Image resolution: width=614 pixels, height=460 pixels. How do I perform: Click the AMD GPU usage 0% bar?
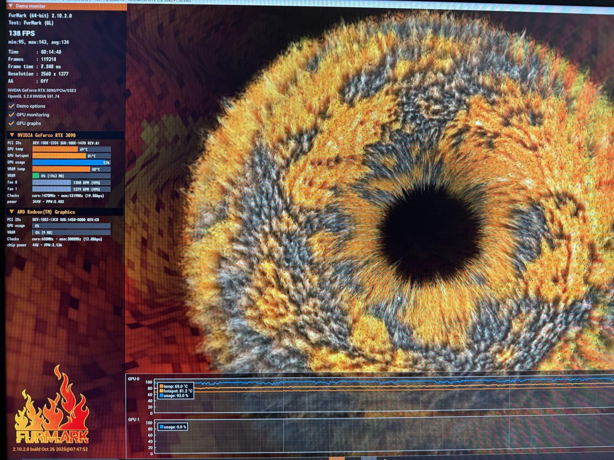[x=71, y=226]
